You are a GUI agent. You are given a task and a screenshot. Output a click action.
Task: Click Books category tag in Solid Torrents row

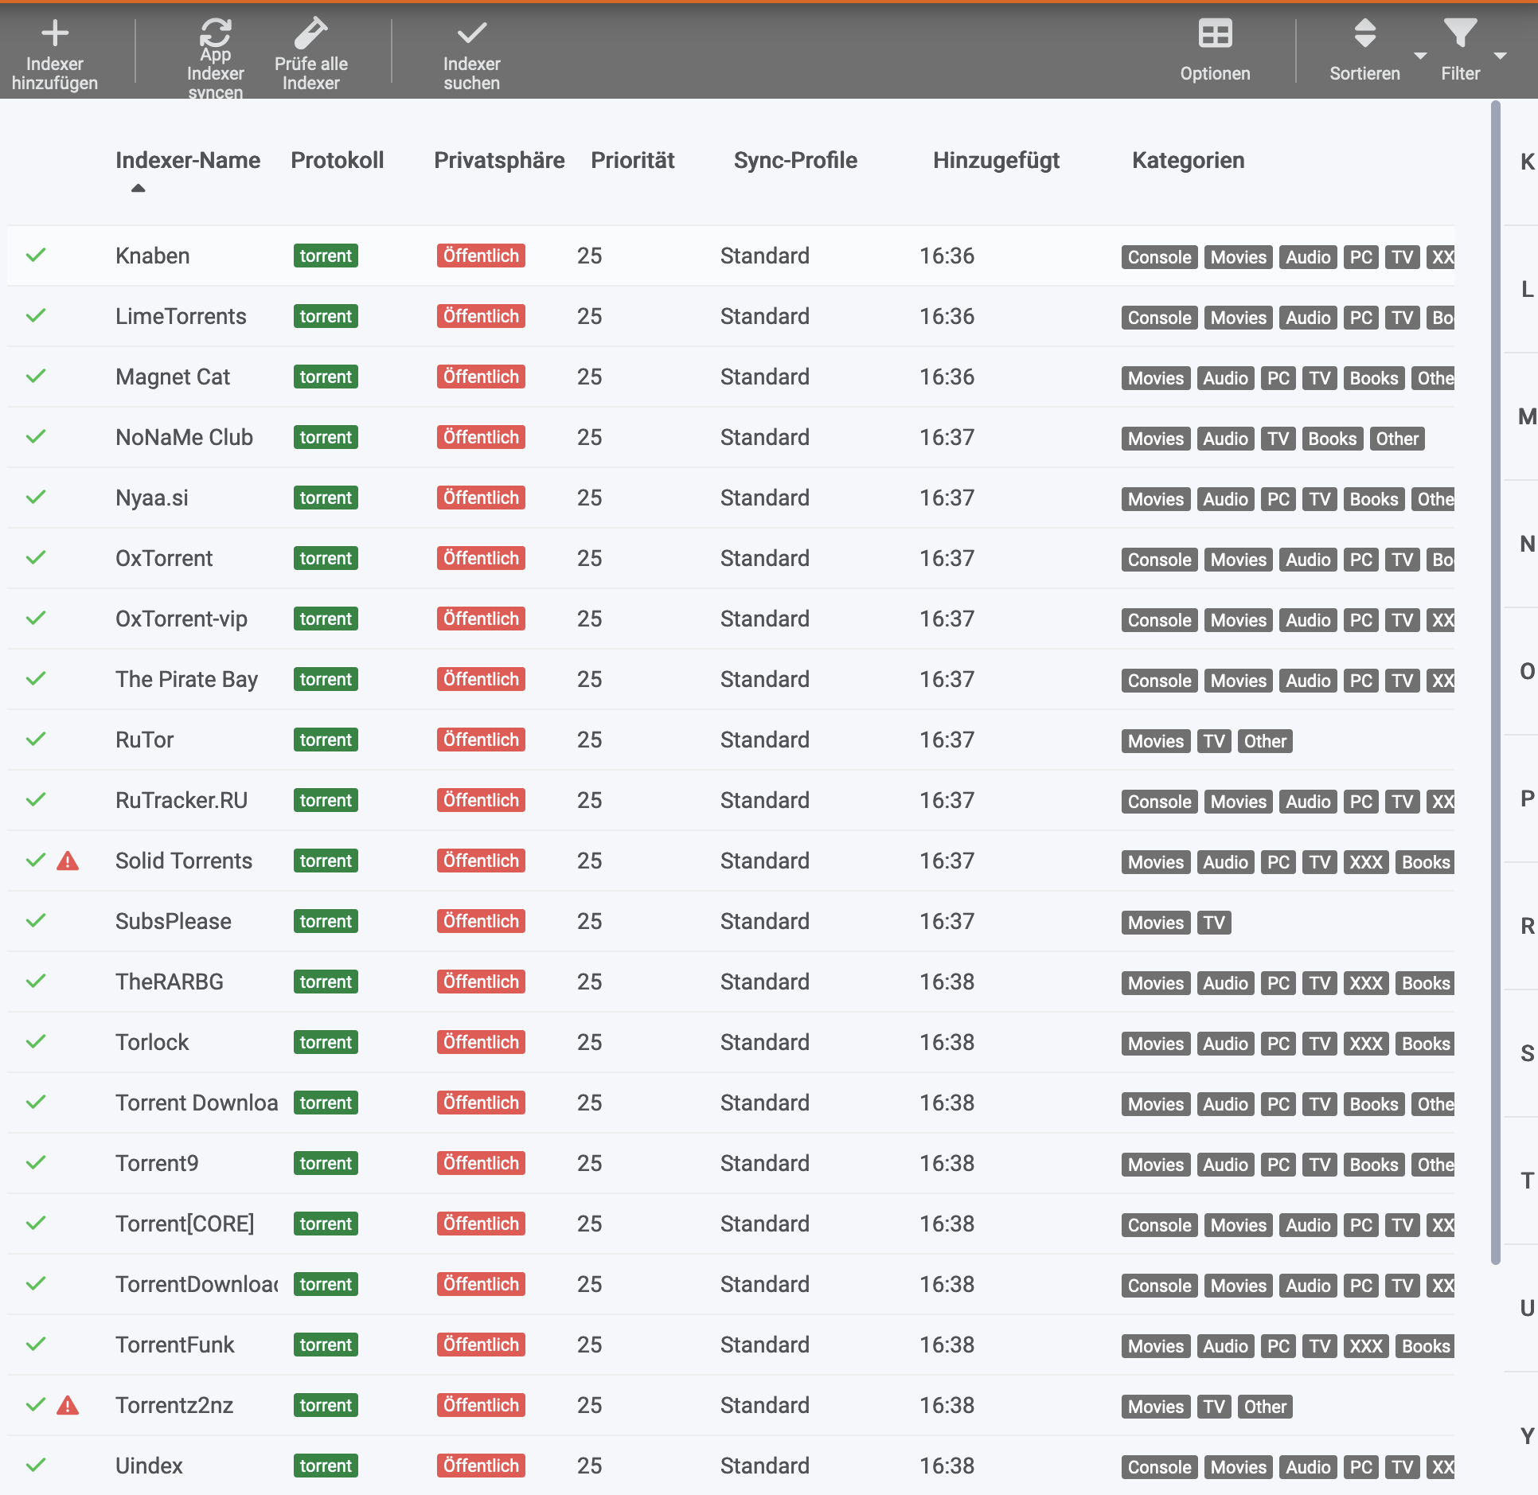(x=1425, y=862)
